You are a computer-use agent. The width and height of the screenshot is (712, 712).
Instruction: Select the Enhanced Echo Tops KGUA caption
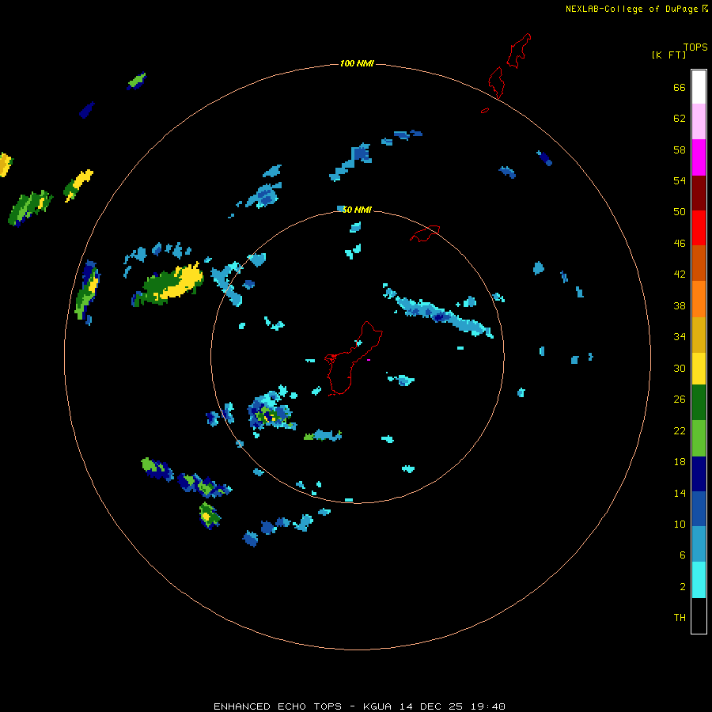pyautogui.click(x=359, y=706)
